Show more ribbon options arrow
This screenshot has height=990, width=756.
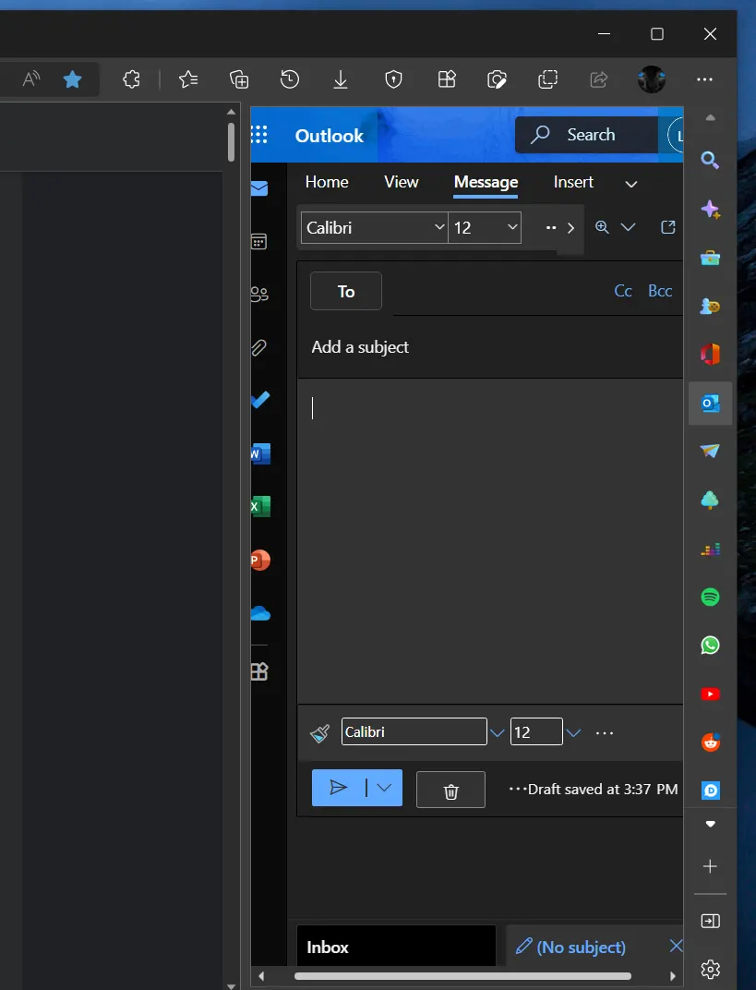571,228
